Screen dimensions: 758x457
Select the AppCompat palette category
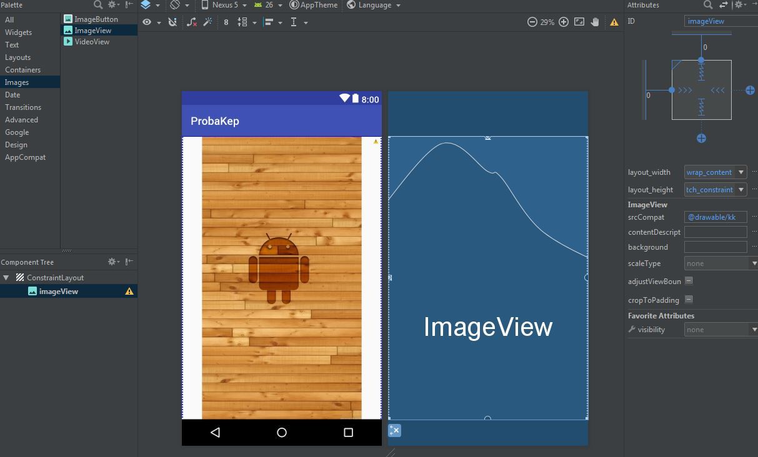pos(25,157)
